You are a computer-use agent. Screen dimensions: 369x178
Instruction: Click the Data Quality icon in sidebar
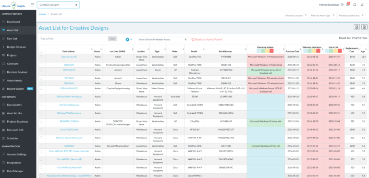[3, 105]
